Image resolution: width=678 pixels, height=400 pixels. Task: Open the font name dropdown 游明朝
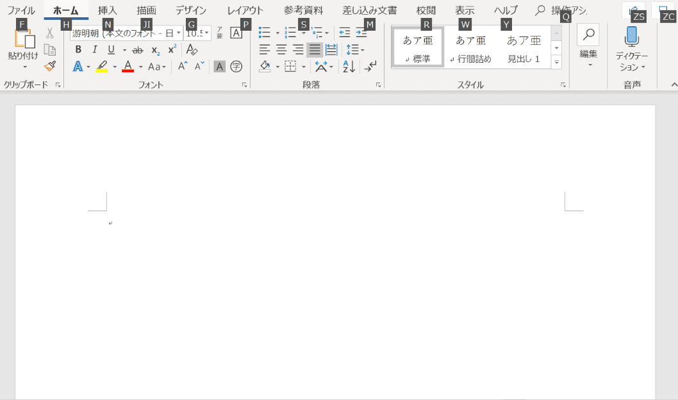179,33
